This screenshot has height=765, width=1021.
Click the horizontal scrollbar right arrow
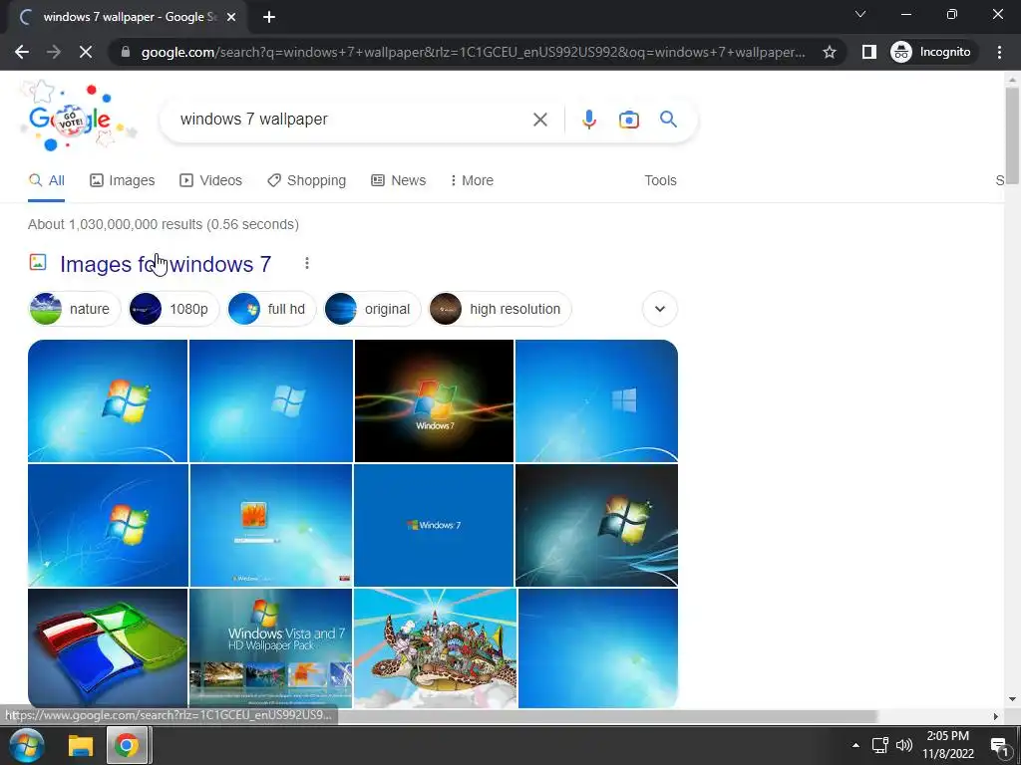[x=996, y=716]
